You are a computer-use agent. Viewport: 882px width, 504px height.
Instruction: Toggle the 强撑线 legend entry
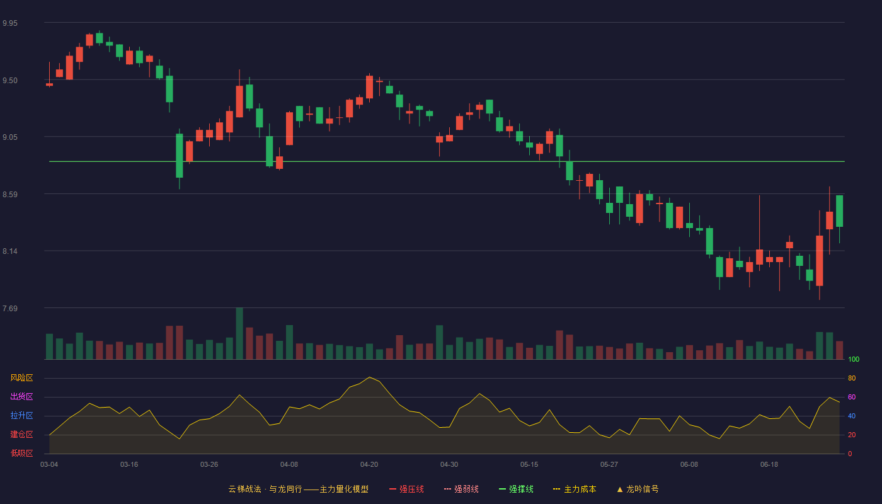point(516,489)
